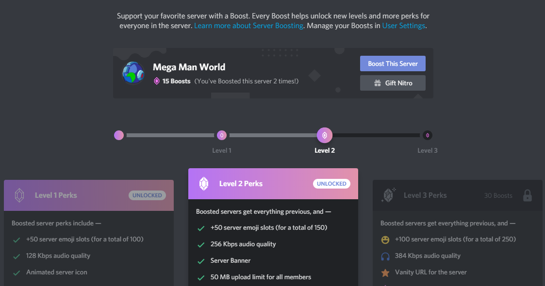Select the Level 3 marker on the progress bar

click(x=428, y=135)
